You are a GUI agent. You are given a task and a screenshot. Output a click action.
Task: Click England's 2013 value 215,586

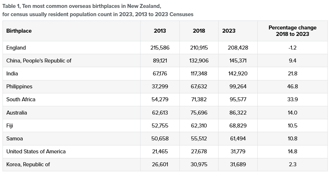click(160, 48)
